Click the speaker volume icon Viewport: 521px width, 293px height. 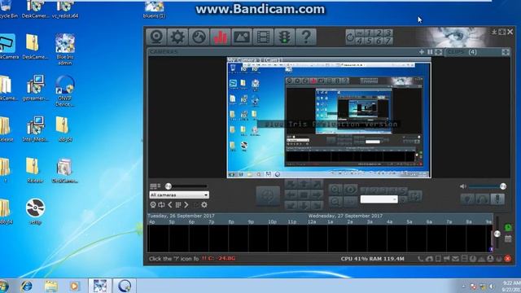[463, 186]
